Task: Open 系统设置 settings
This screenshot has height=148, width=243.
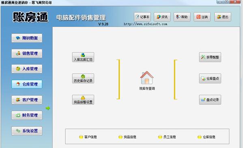Action: (27, 131)
